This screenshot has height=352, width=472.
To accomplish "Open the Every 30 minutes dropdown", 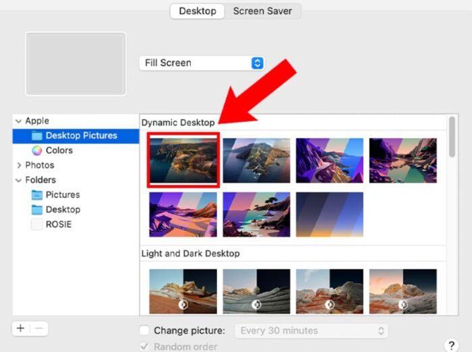I will [x=310, y=330].
